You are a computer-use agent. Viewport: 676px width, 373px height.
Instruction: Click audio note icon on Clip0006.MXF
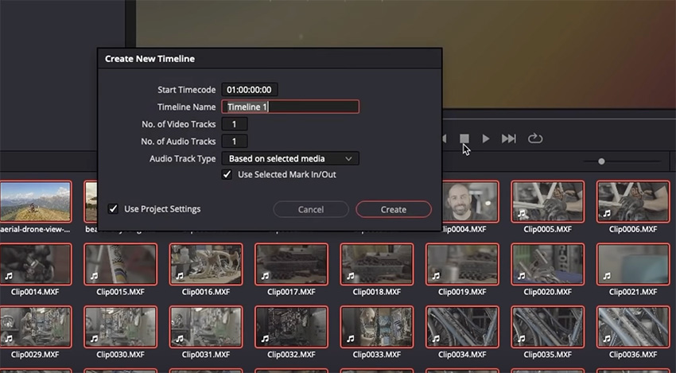607,213
